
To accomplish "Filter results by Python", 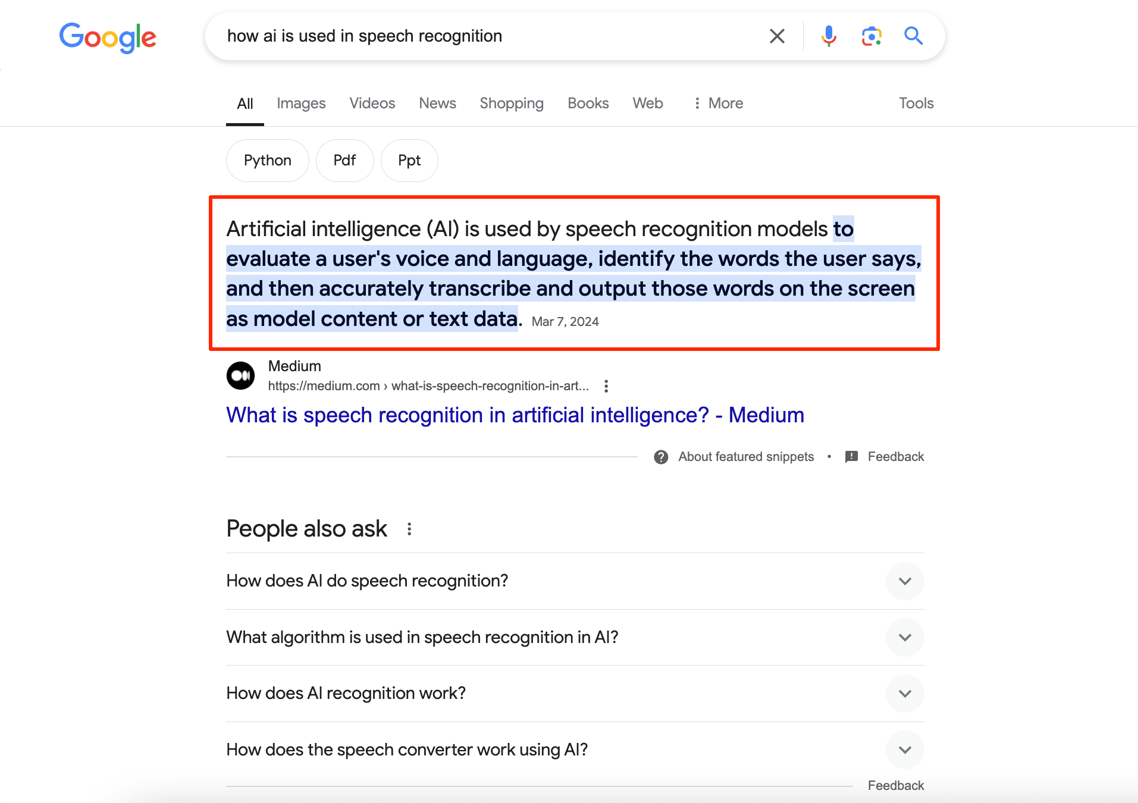I will [x=267, y=160].
